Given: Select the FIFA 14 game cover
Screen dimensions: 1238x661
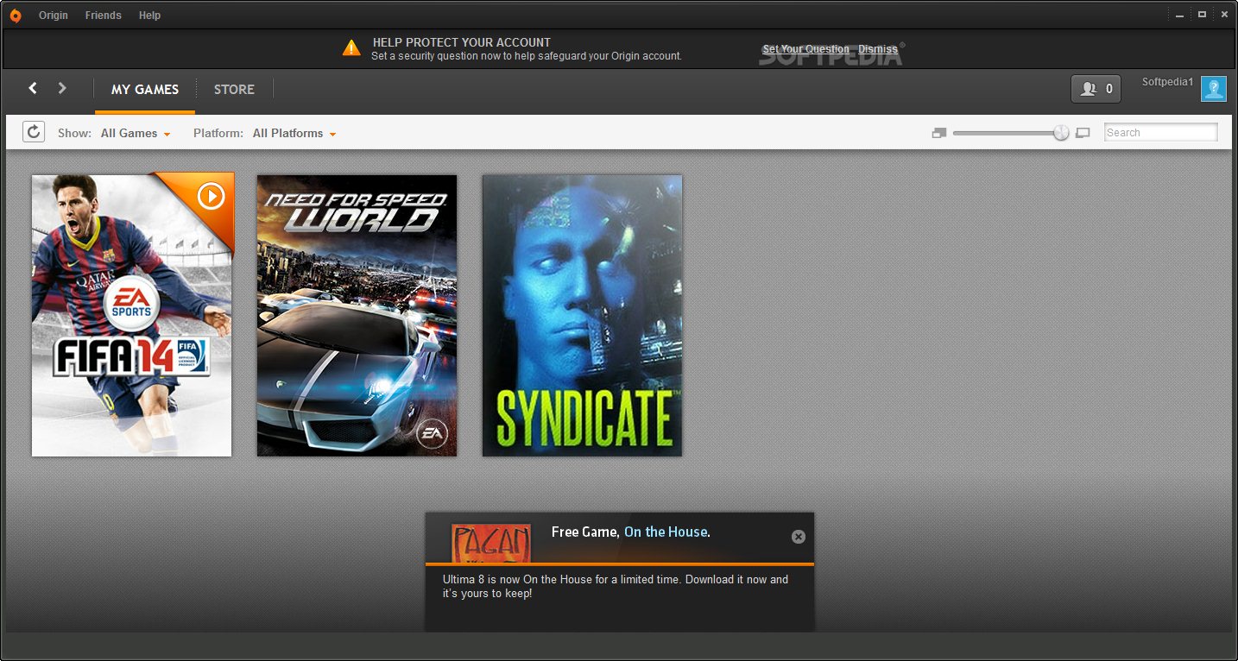Looking at the screenshot, I should tap(132, 316).
